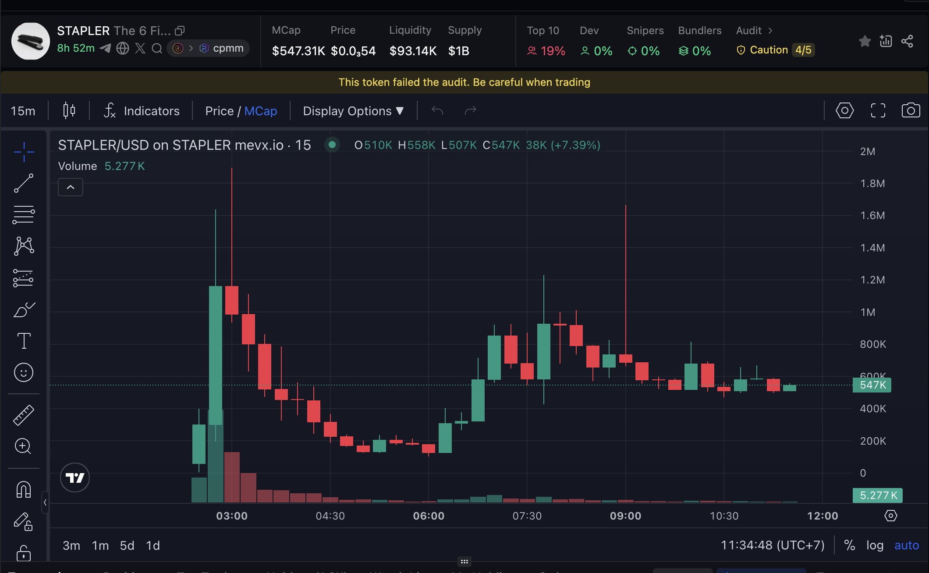Click the STAPLER token avatar image

[x=30, y=42]
